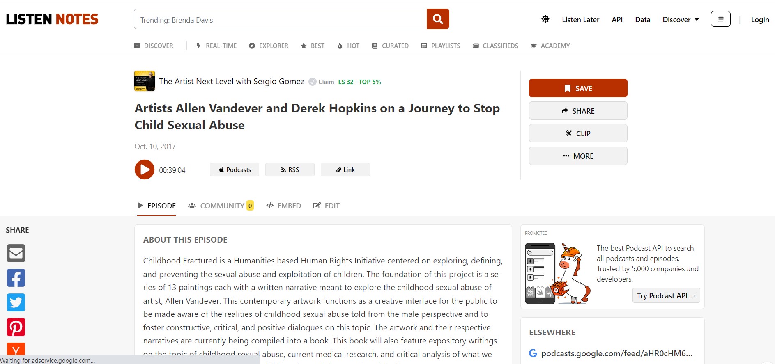Share episode on Pinterest

[x=16, y=327]
